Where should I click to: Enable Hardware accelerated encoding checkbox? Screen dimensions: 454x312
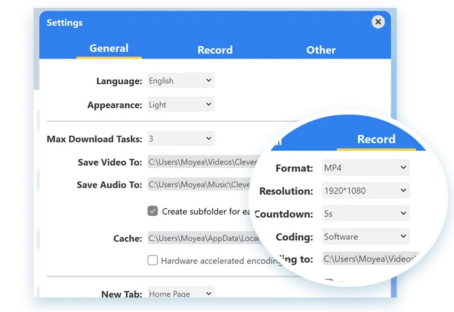153,260
